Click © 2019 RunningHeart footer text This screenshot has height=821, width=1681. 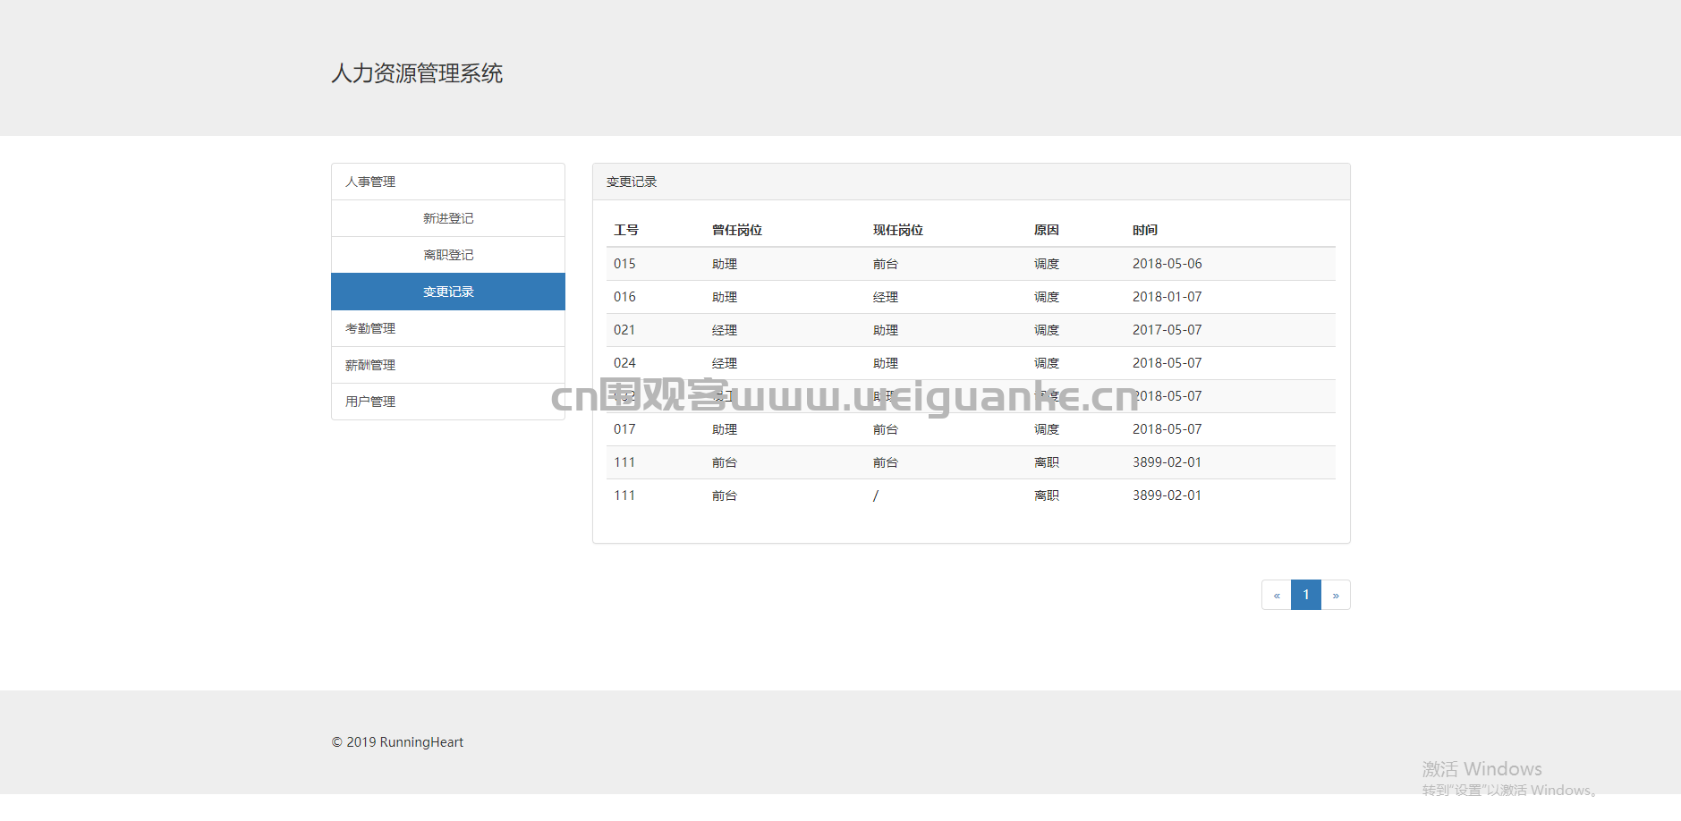tap(397, 742)
